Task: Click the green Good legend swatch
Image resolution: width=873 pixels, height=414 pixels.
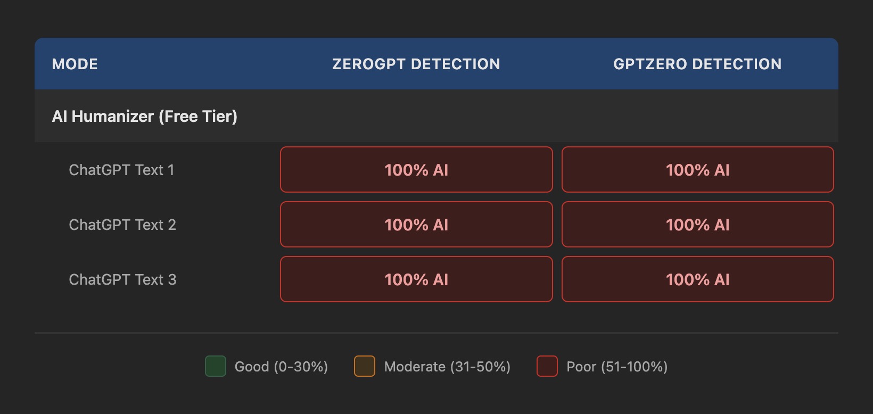Action: pyautogui.click(x=216, y=366)
